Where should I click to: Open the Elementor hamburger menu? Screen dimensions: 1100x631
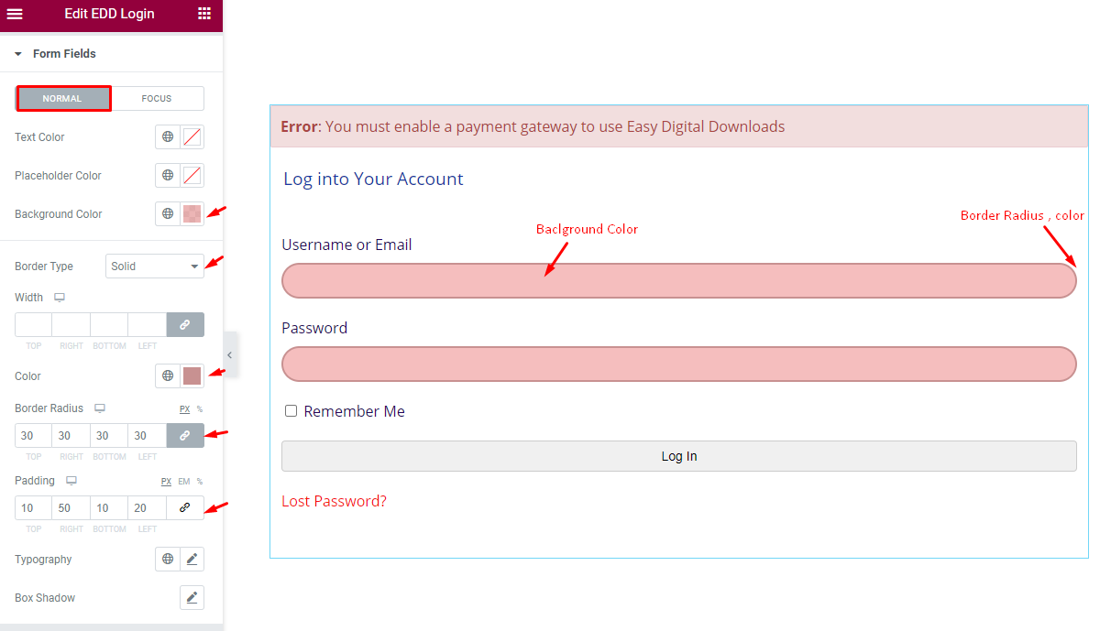point(14,15)
